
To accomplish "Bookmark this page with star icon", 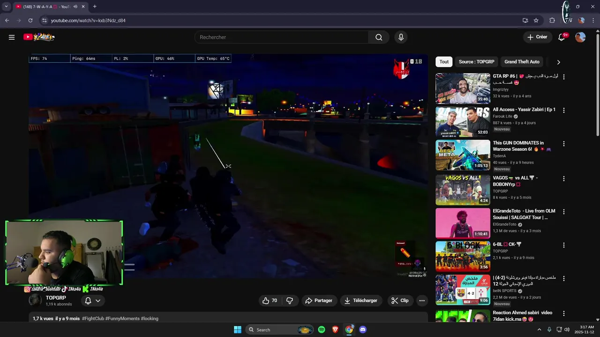I will coord(536,21).
